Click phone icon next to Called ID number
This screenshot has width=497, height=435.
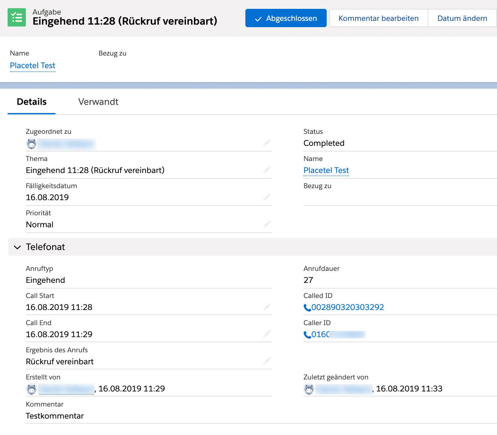tap(307, 307)
